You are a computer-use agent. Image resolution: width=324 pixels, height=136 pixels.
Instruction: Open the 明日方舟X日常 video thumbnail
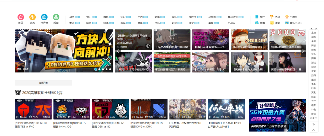click(x=172, y=39)
